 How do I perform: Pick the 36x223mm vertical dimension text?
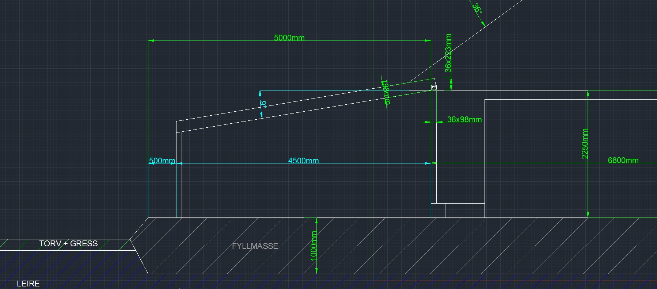pos(448,53)
